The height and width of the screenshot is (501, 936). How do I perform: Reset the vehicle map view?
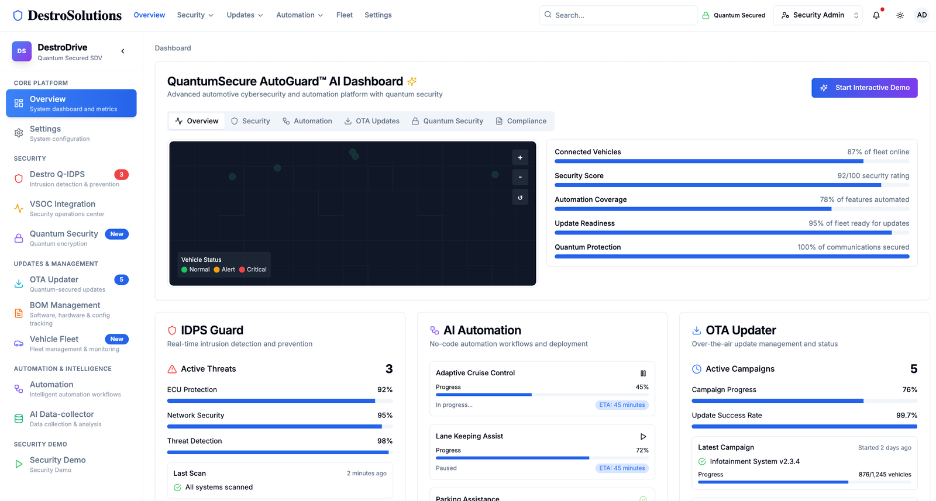coord(520,197)
